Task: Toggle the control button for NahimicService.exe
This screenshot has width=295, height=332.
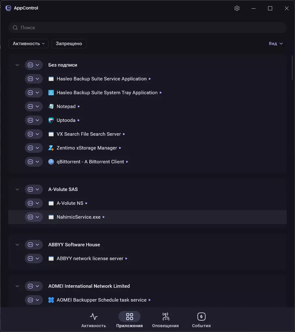Action: pos(31,217)
